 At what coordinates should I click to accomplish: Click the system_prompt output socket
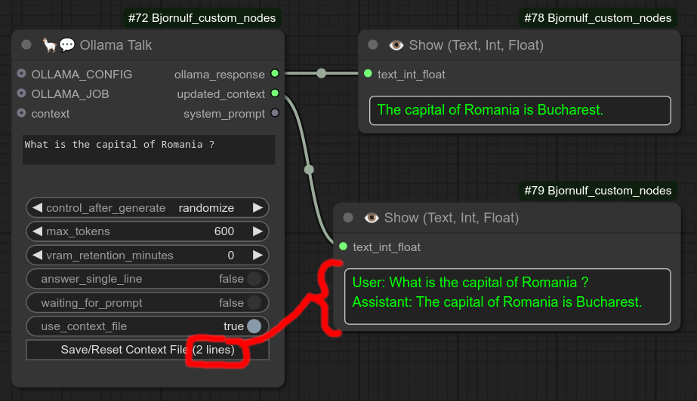coord(275,113)
